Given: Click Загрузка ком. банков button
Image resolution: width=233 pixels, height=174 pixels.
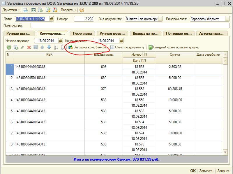Looking at the screenshot, I should pyautogui.click(x=87, y=47).
